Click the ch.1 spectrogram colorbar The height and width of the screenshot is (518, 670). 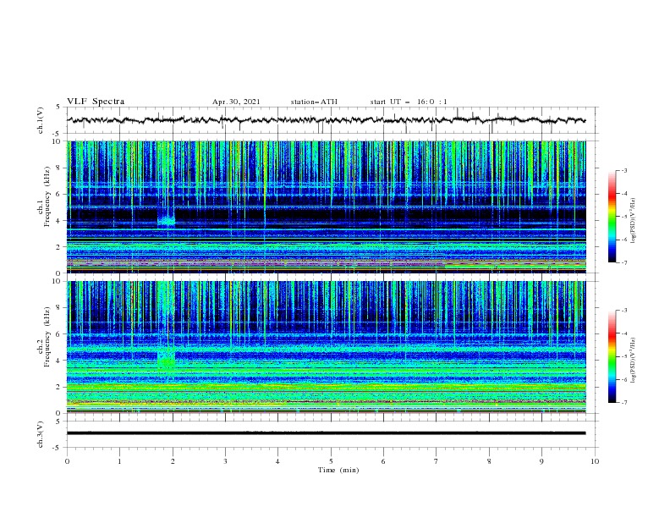click(612, 217)
